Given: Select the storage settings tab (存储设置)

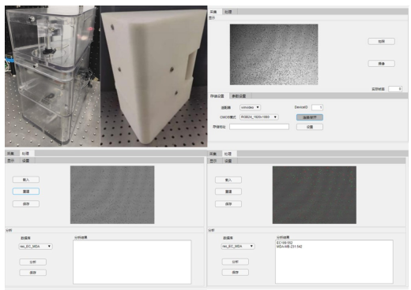Looking at the screenshot, I should 217,96.
